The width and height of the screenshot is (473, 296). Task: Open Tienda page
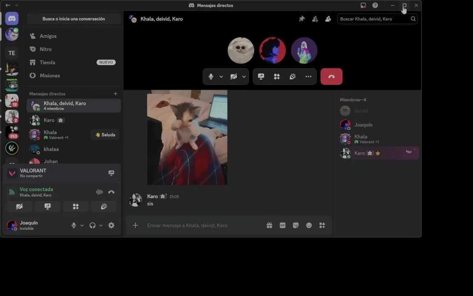click(x=73, y=62)
